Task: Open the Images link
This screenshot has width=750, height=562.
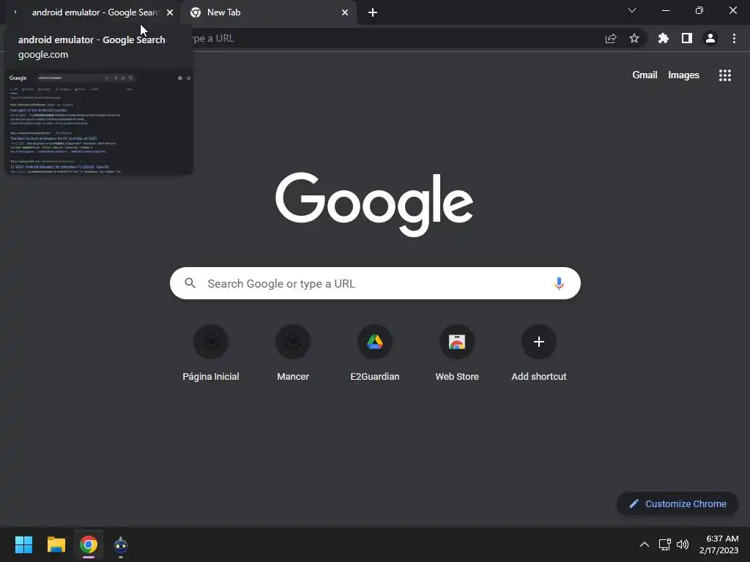Action: click(x=683, y=75)
